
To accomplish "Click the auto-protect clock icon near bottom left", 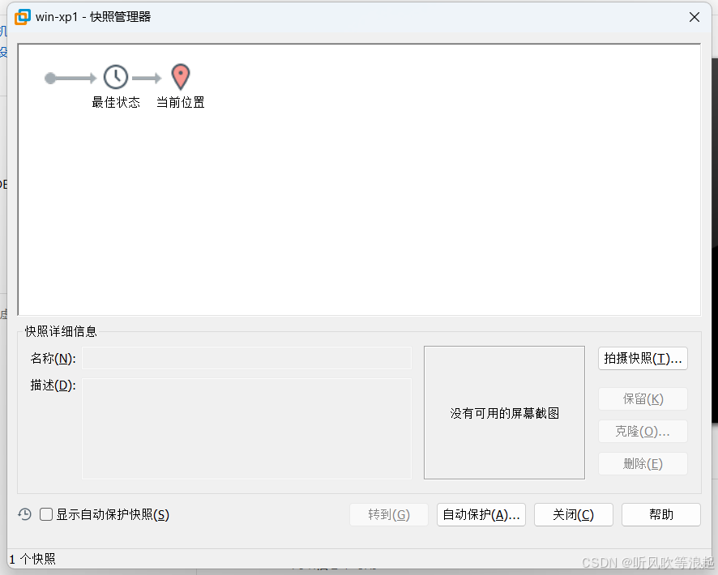I will pyautogui.click(x=24, y=514).
